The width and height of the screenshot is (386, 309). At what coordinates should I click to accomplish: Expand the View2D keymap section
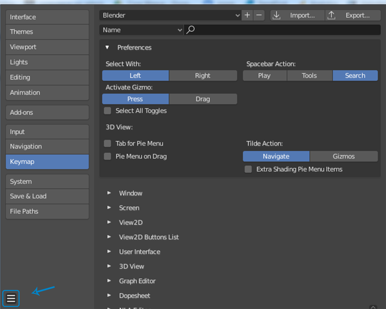click(x=109, y=222)
